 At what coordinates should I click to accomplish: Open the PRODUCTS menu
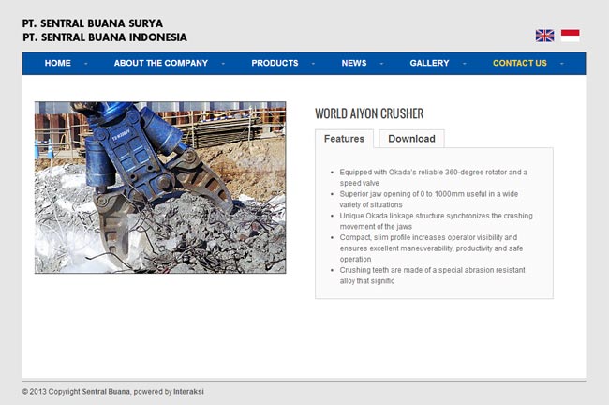275,63
